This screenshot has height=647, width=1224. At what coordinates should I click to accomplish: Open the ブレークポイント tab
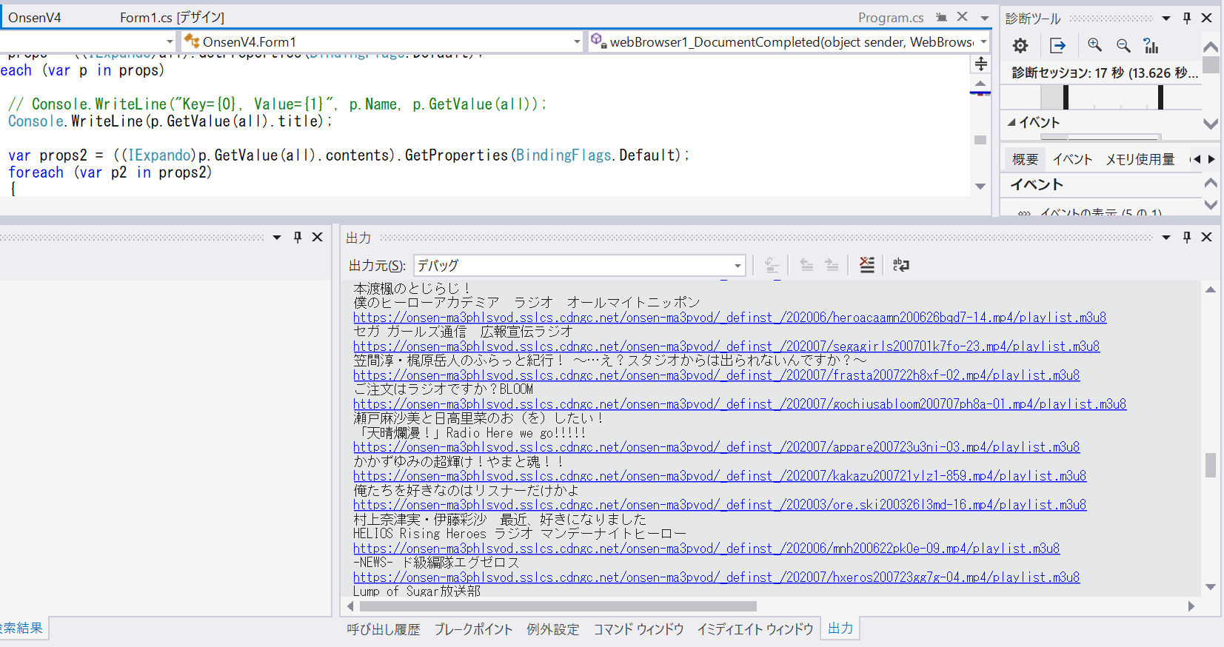(473, 629)
